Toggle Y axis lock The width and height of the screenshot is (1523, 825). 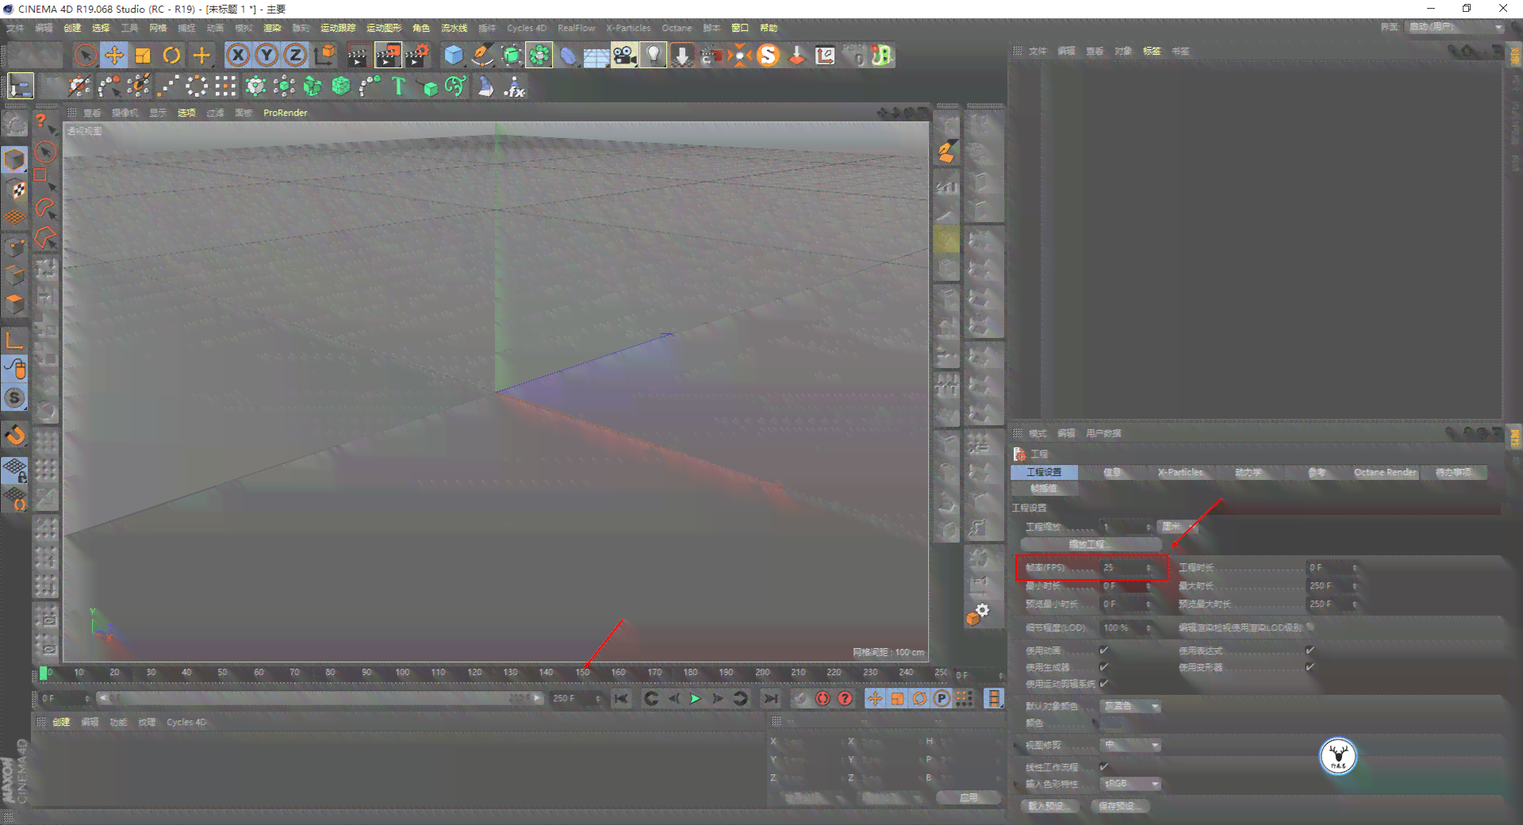pyautogui.click(x=267, y=55)
